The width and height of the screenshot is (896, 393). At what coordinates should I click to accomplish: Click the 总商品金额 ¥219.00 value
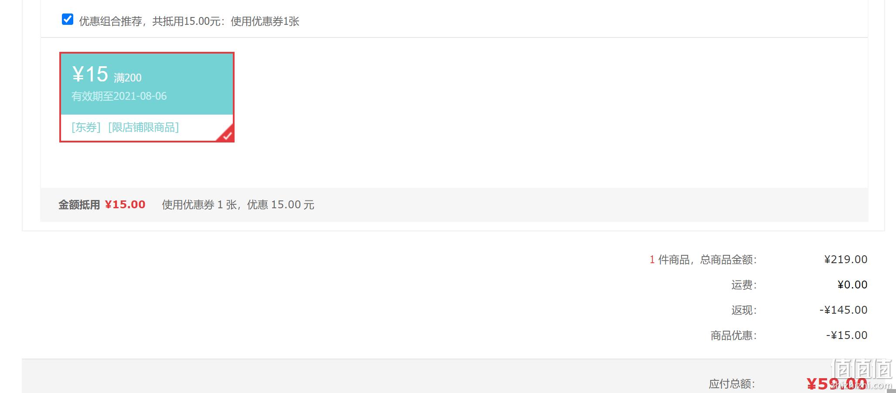(846, 260)
